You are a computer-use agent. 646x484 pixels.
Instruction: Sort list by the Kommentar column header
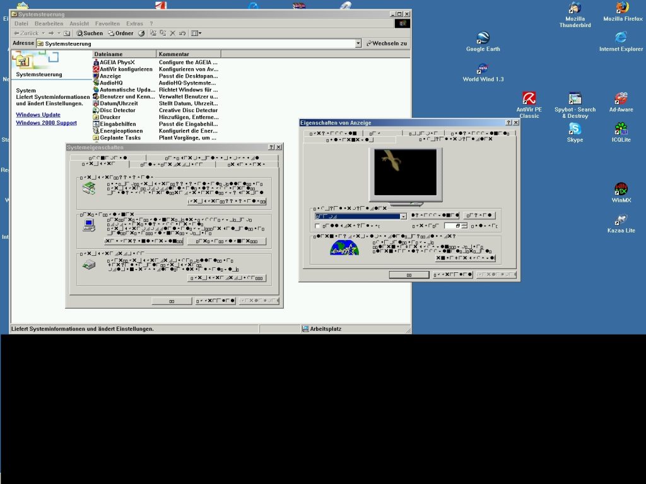[x=189, y=54]
